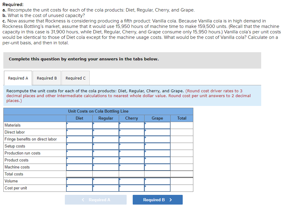Click Cost per unit input for Regular
Screen dimensions: 283x207
106,188
